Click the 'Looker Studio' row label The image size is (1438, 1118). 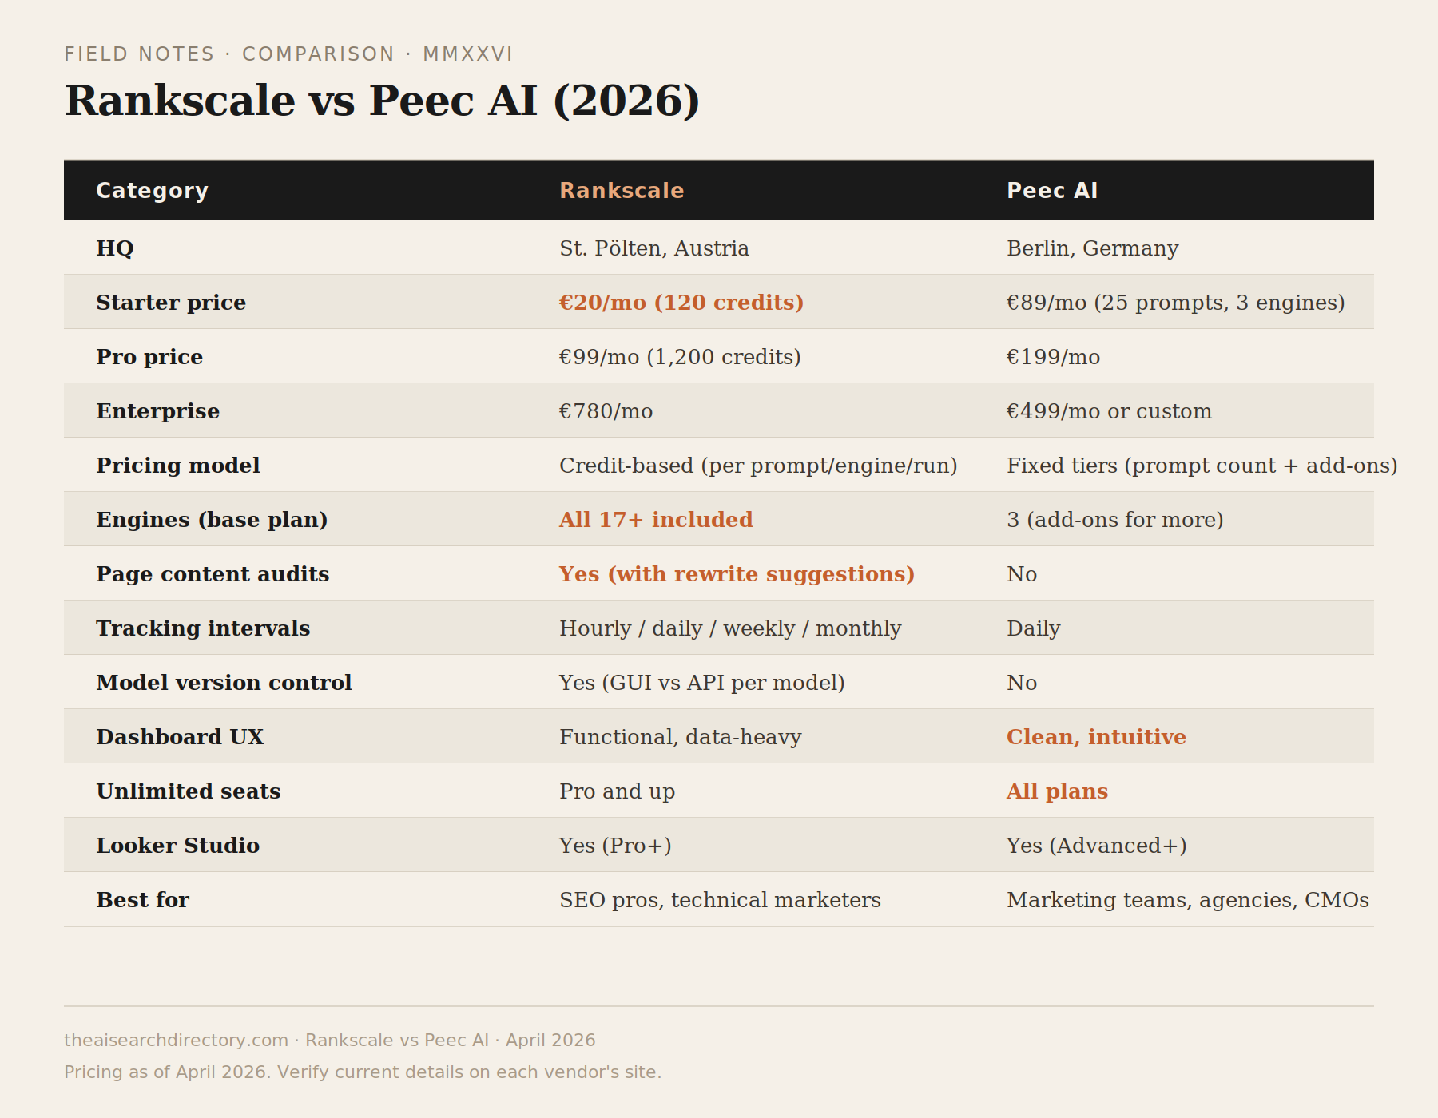177,846
